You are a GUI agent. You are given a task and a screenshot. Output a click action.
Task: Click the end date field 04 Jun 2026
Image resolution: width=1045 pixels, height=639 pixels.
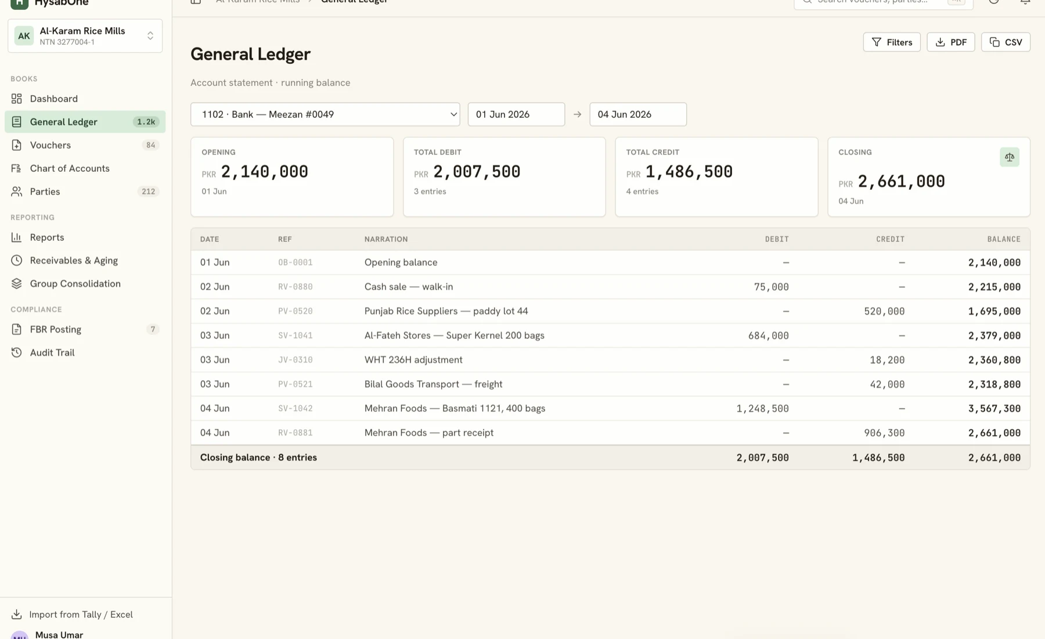[x=638, y=114]
